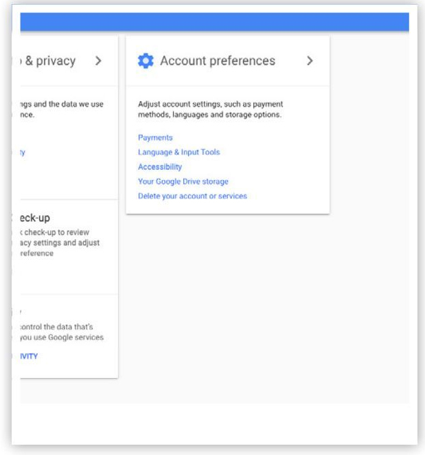Viewport: 425px width, 455px height.
Task: Expand Account preferences using its chevron arrow
Action: [310, 61]
